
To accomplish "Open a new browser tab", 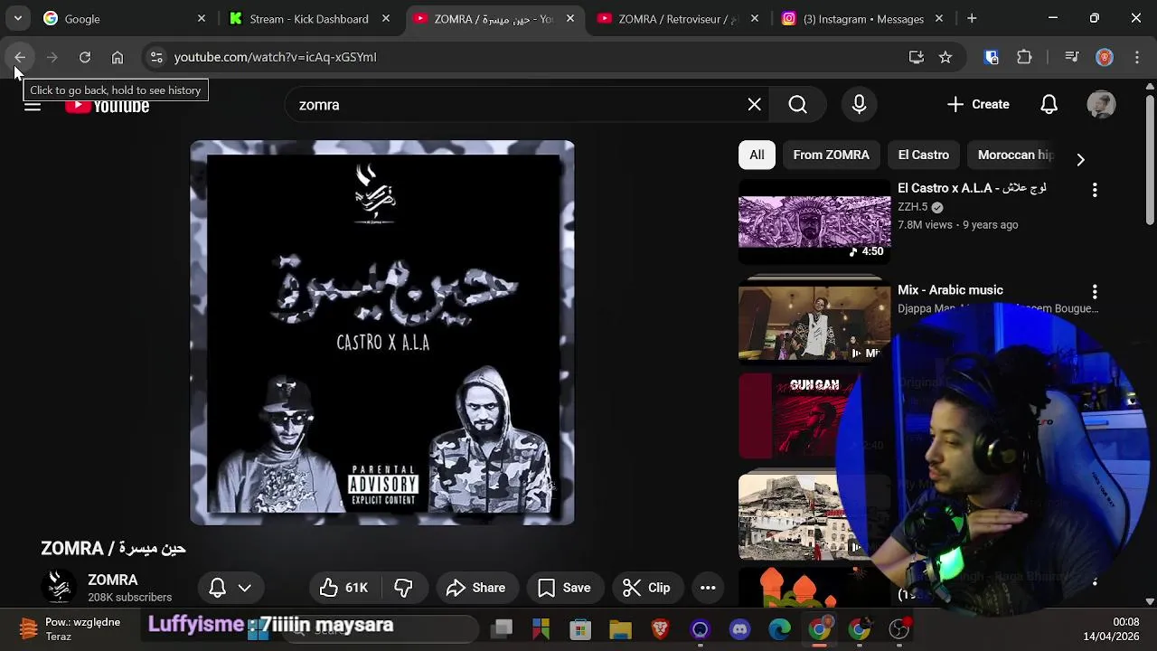I will 972,18.
